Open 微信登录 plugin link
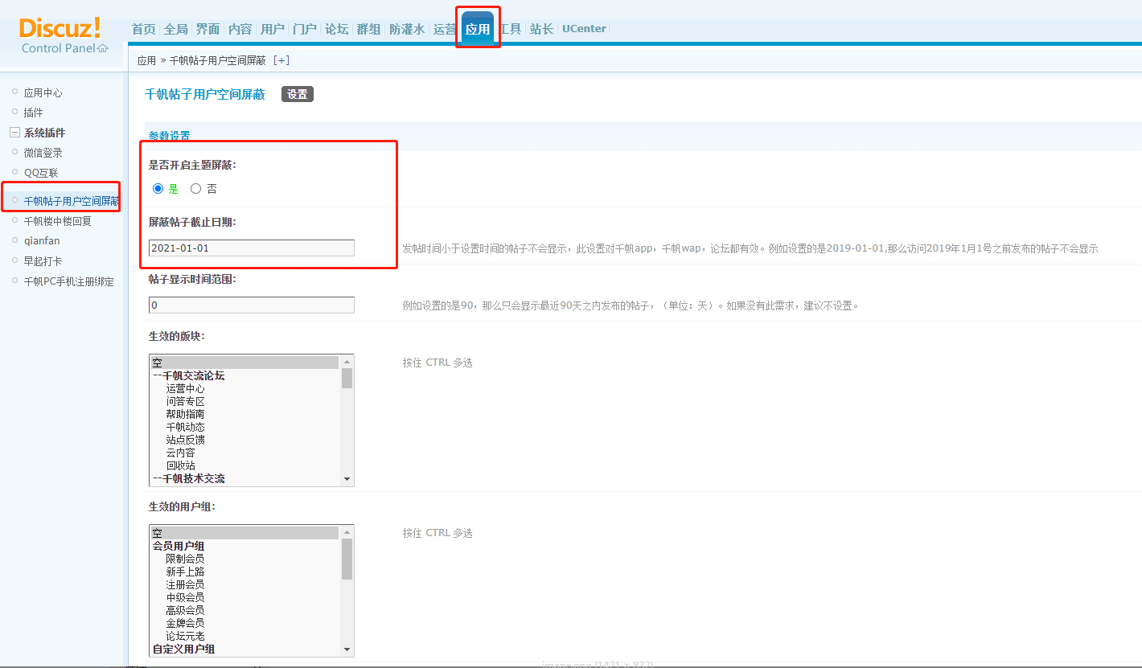Image resolution: width=1142 pixels, height=668 pixels. pyautogui.click(x=43, y=153)
